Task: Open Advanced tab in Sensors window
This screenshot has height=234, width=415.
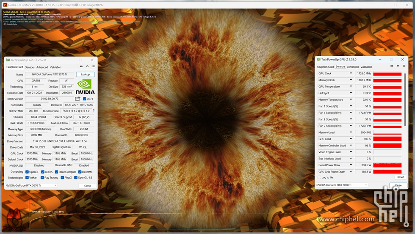Action: (x=353, y=66)
